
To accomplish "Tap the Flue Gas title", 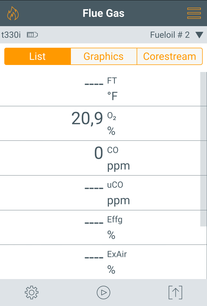I will point(103,13).
